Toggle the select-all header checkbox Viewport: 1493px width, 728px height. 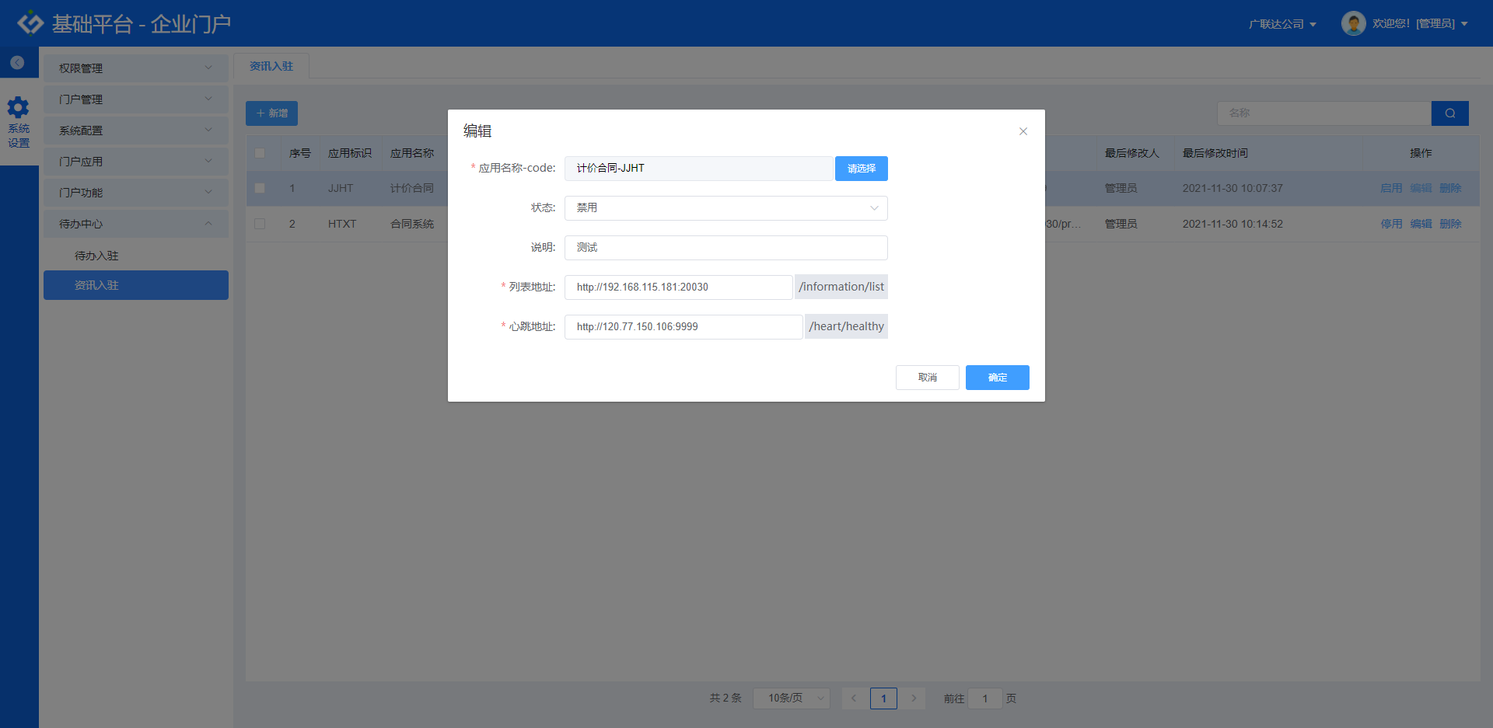coord(260,153)
